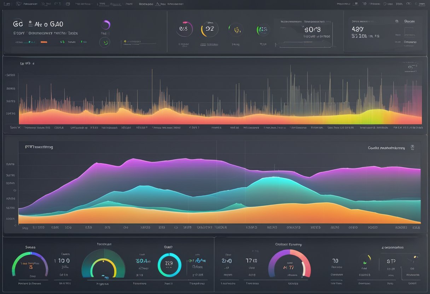430x294 pixels.
Task: Switch to the Food tab in the top menu bar
Action: (x=129, y=4)
